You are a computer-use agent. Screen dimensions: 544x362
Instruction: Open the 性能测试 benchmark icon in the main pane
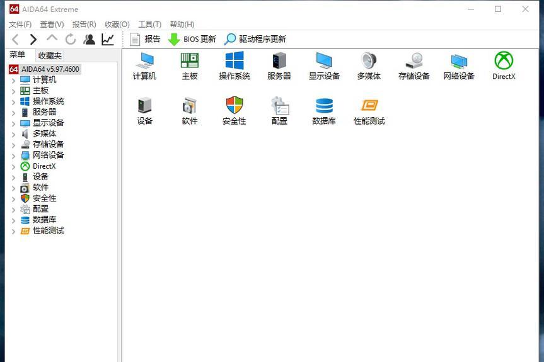pos(369,111)
